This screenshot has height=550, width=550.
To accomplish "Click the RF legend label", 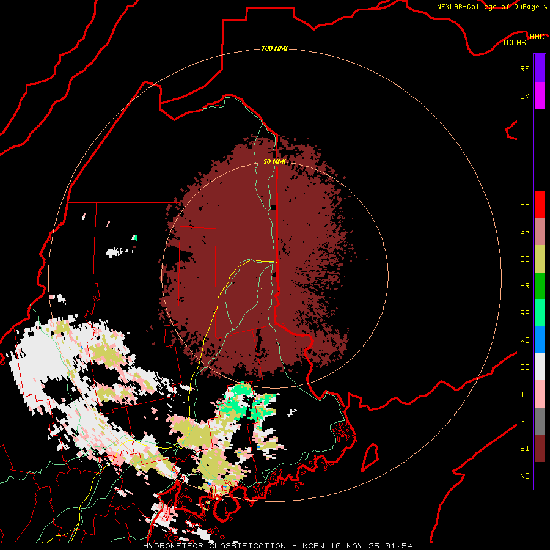I will [x=524, y=68].
